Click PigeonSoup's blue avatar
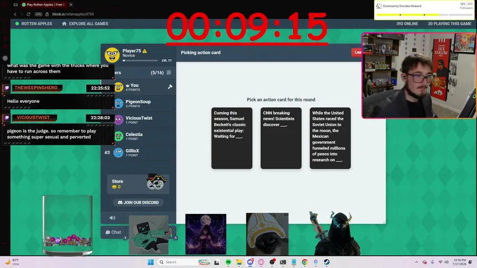This screenshot has width=477, height=268. [119, 103]
